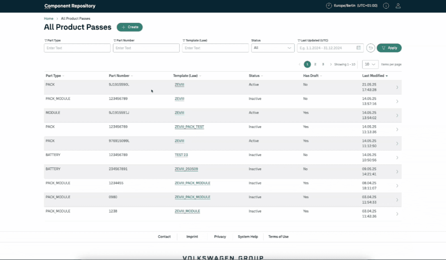Navigate to Home breadcrumb
The height and width of the screenshot is (260, 446).
click(x=49, y=18)
